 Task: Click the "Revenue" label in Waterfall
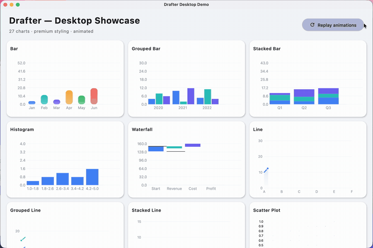coord(174,188)
